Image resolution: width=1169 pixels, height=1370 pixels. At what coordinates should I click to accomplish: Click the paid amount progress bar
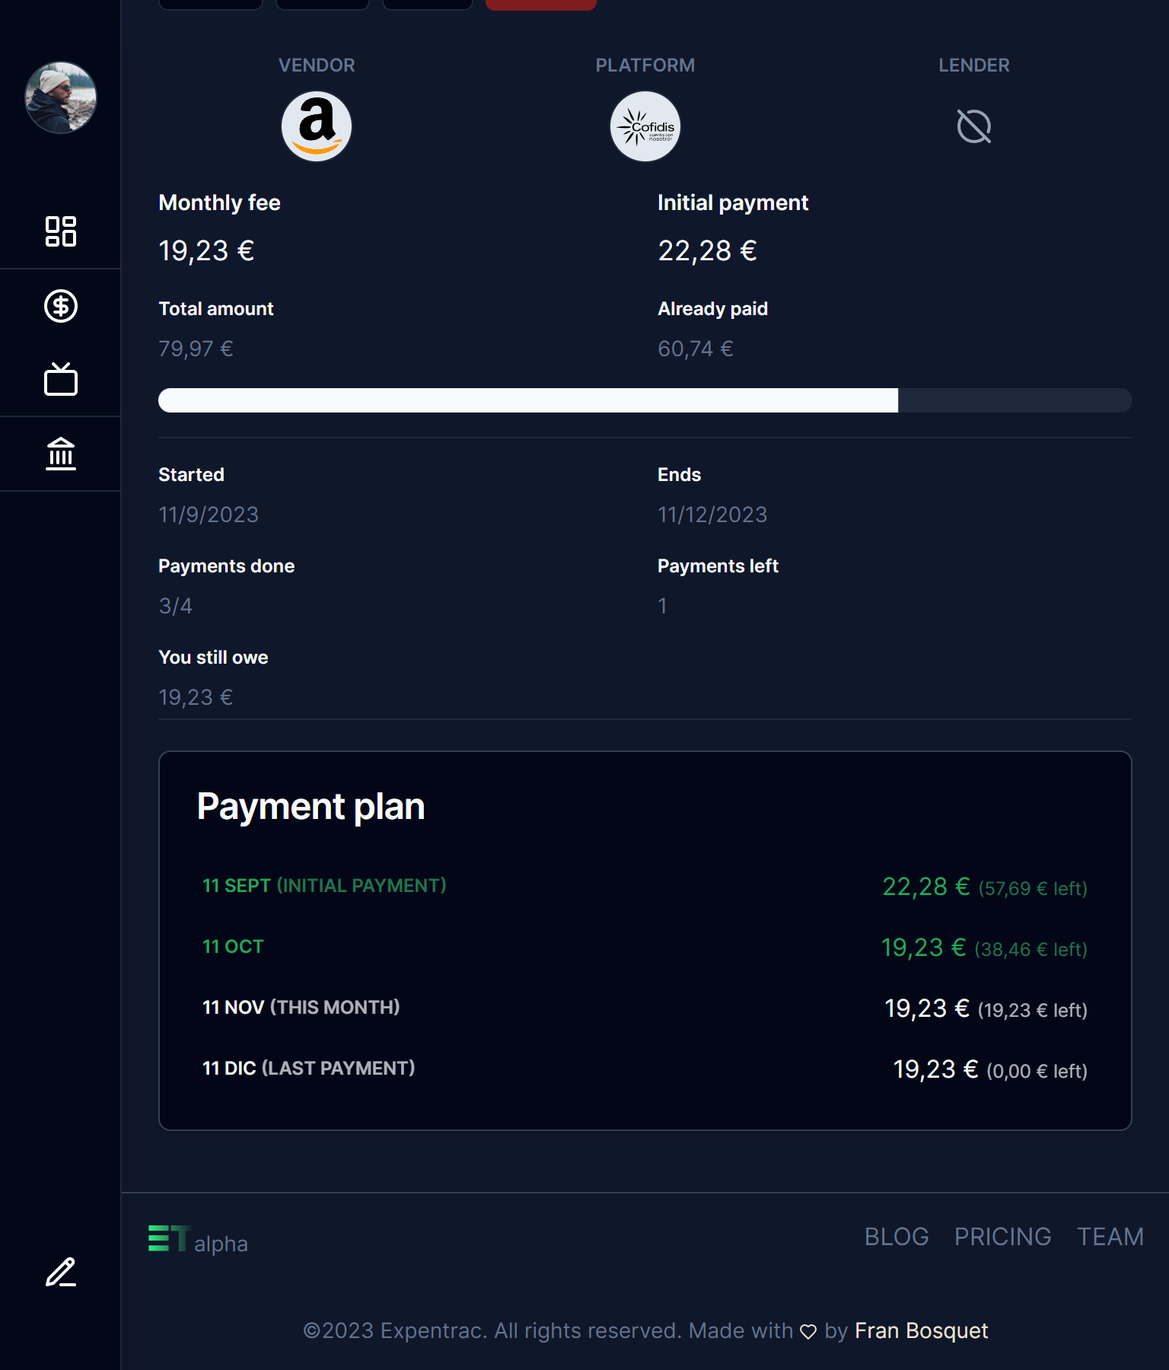pos(645,400)
